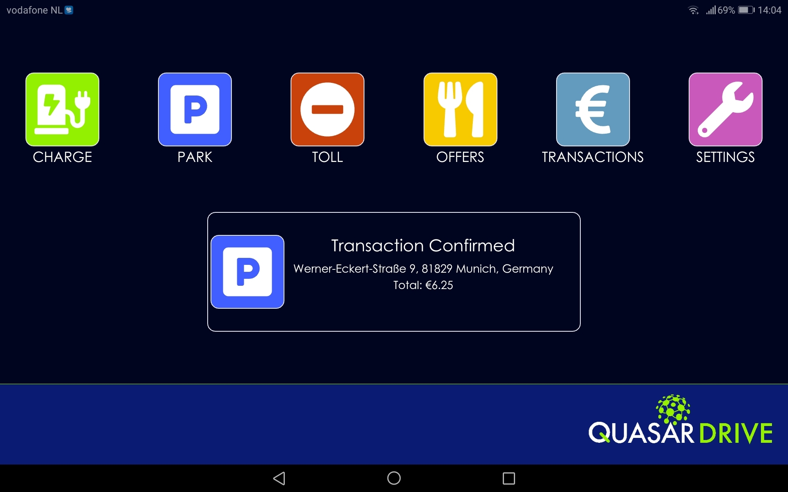Open the CHARGE electric vehicle menu
The image size is (788, 492).
click(62, 110)
